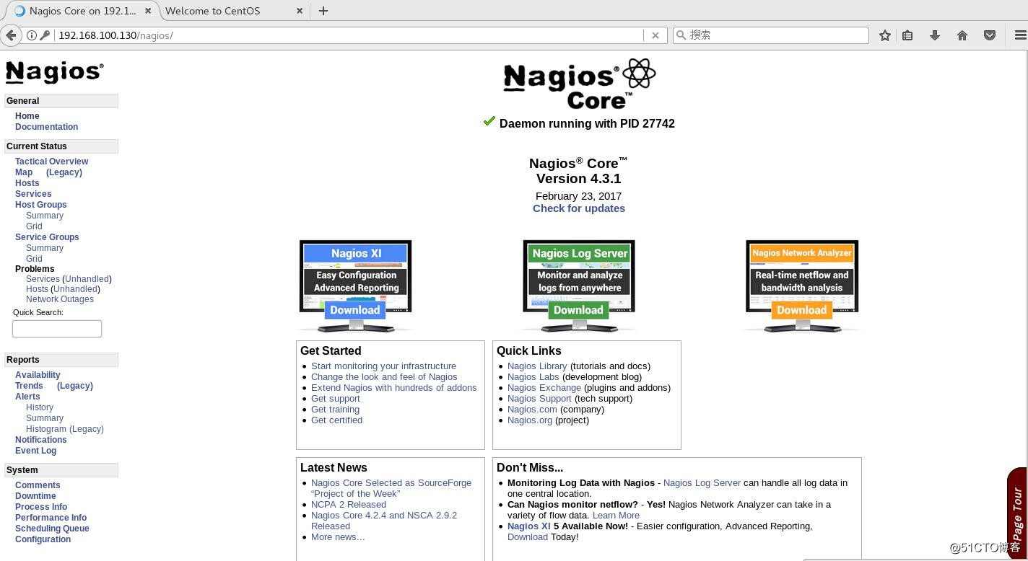Open Unhandled services problems link
Image resolution: width=1028 pixels, height=561 pixels.
point(87,279)
